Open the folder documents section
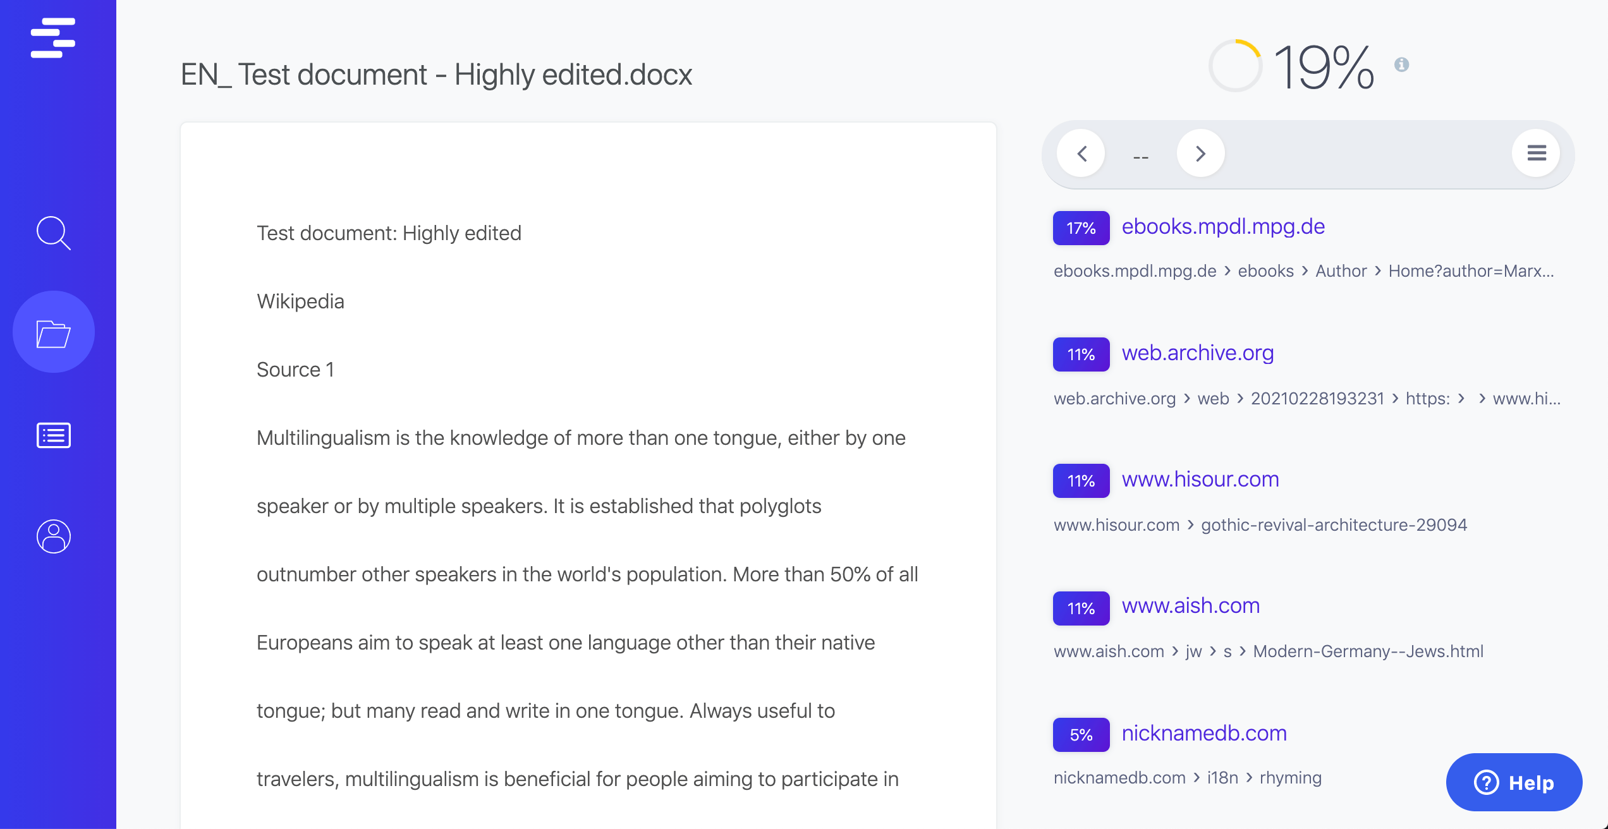The image size is (1608, 829). (x=54, y=332)
